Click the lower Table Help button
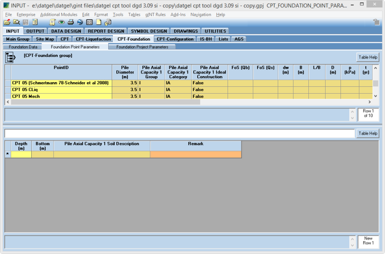 pos(367,133)
